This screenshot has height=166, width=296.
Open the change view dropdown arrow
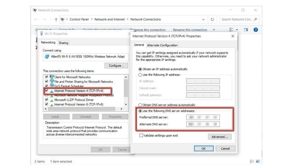[237, 30]
